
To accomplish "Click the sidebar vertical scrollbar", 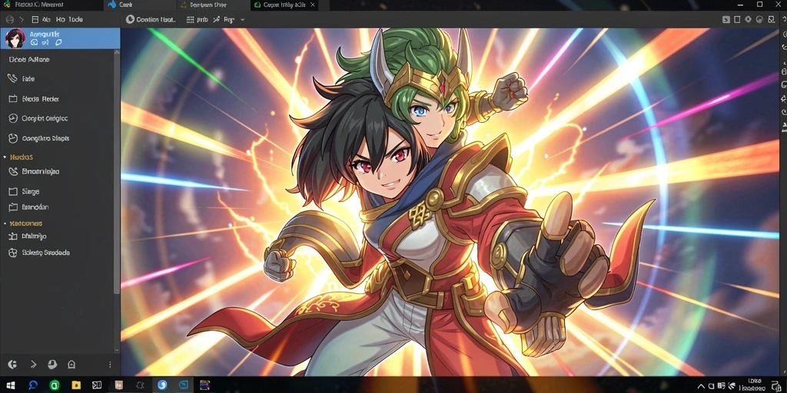I will coord(117,170).
